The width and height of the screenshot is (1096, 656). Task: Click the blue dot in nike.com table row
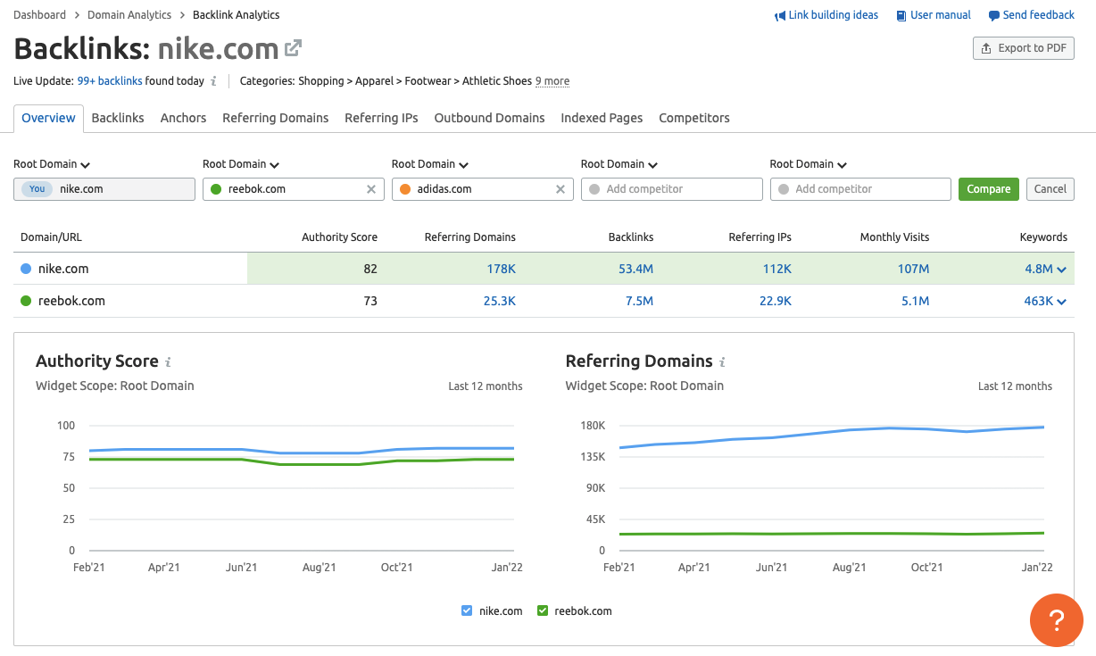click(26, 269)
